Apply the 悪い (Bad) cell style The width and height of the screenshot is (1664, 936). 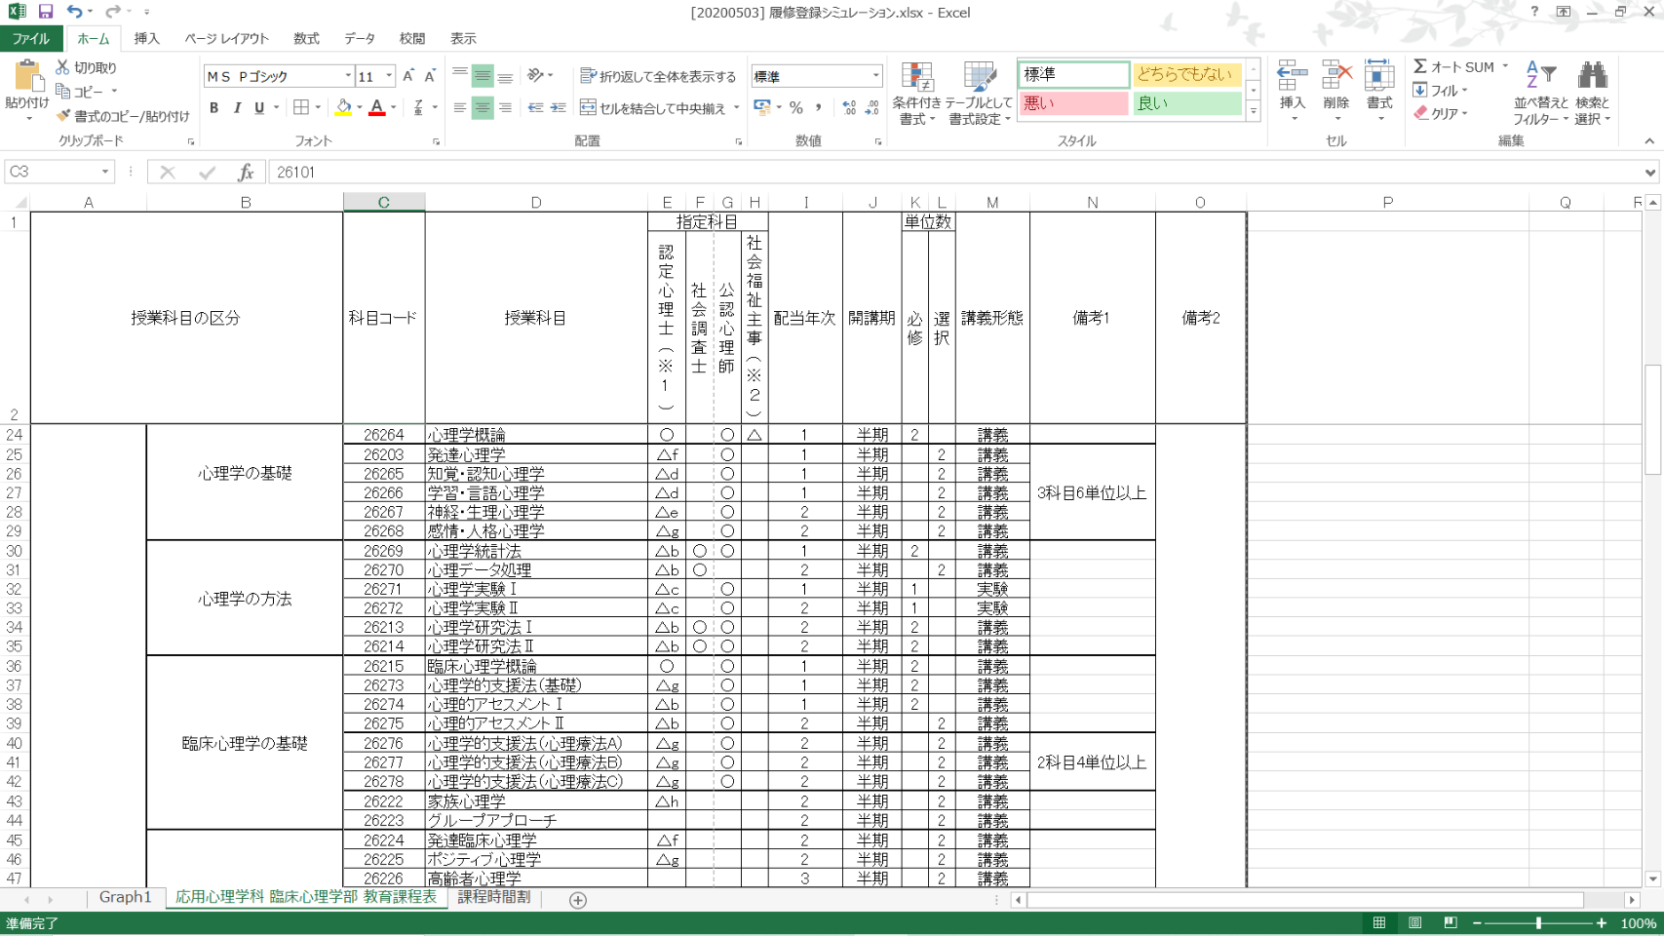pos(1072,103)
